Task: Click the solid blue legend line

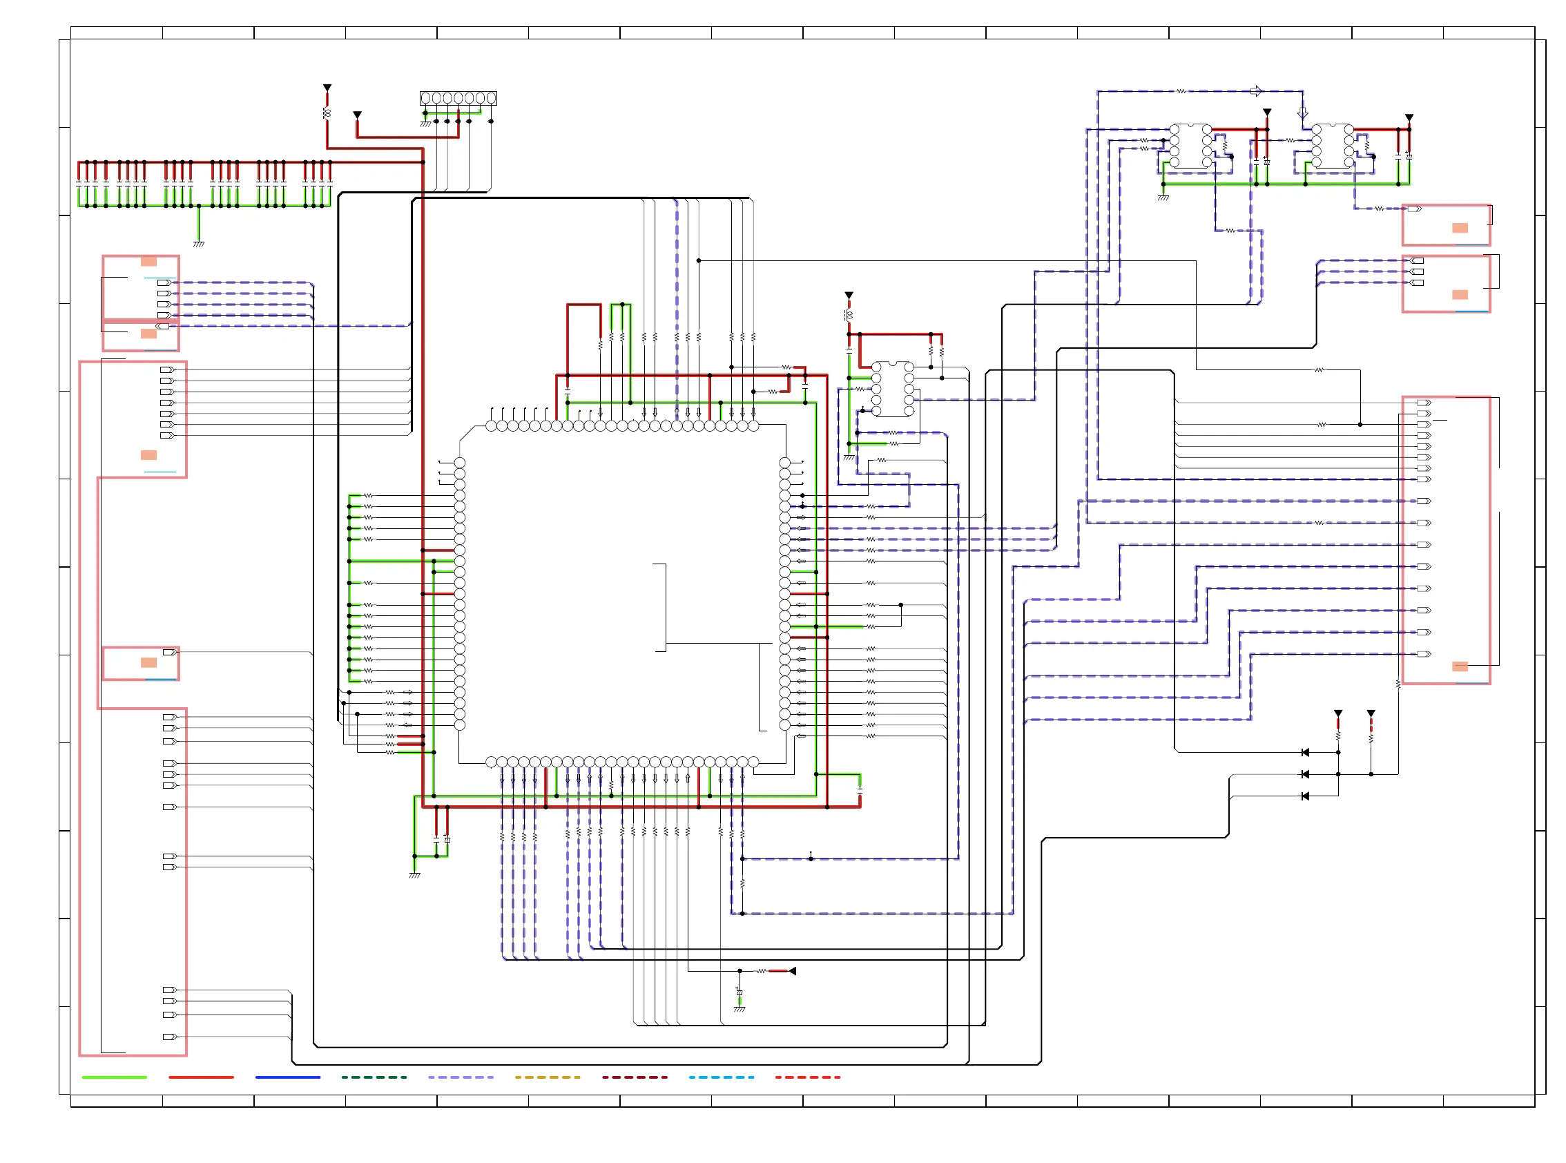Action: [287, 1077]
